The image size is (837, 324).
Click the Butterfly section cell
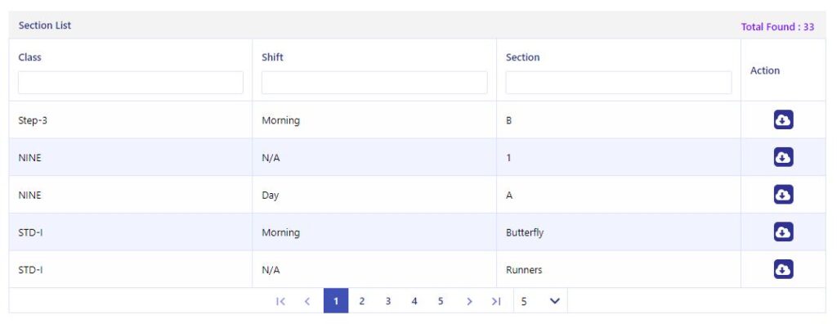pos(525,232)
